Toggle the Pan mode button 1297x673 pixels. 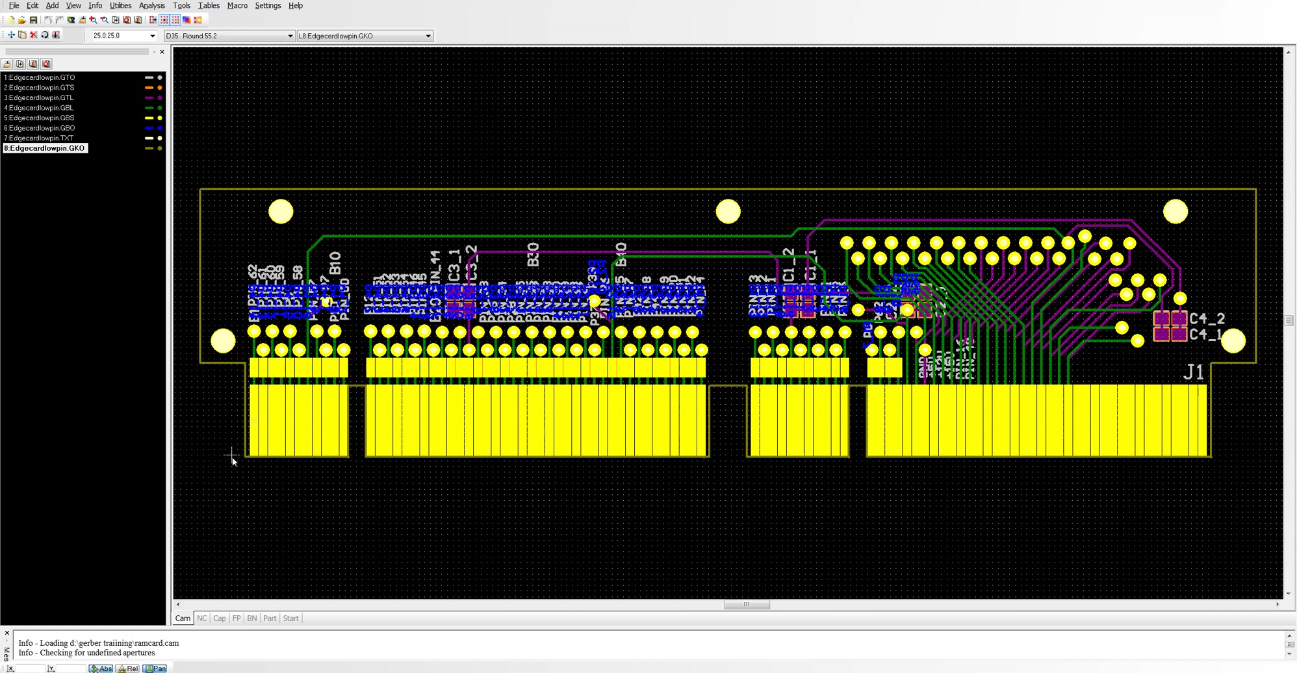(155, 668)
